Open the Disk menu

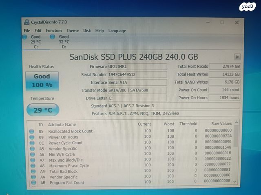coord(87,30)
